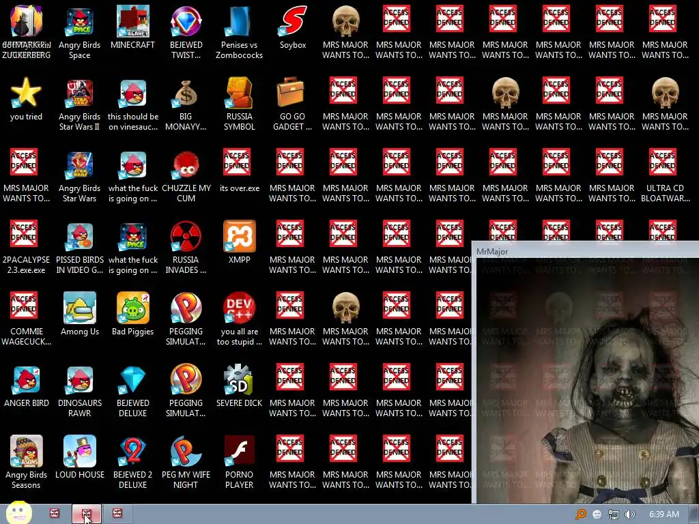Click the creepy doll image in MrMajor window

coord(588,380)
